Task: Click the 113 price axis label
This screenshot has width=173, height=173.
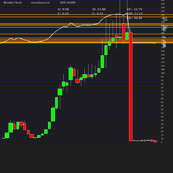Action: pos(163,66)
